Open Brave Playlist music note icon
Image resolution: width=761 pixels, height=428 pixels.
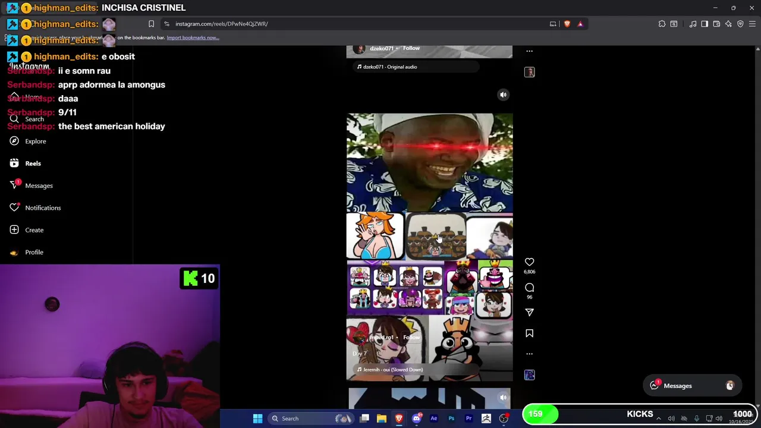pyautogui.click(x=693, y=24)
